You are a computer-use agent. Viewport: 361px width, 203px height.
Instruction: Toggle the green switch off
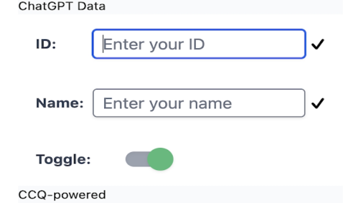[x=149, y=159]
